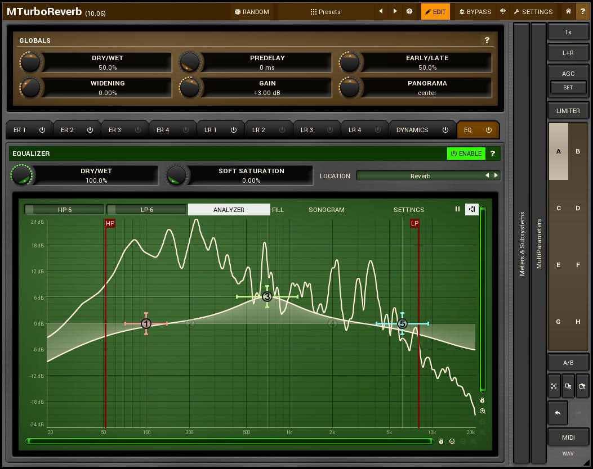Image resolution: width=593 pixels, height=469 pixels.
Task: Click the morphing grid icon beside copy
Action: pos(554,386)
